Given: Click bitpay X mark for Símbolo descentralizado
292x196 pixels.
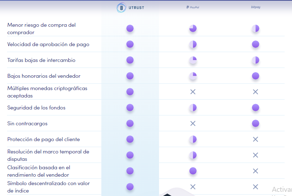Looking at the screenshot, I should click(255, 187).
